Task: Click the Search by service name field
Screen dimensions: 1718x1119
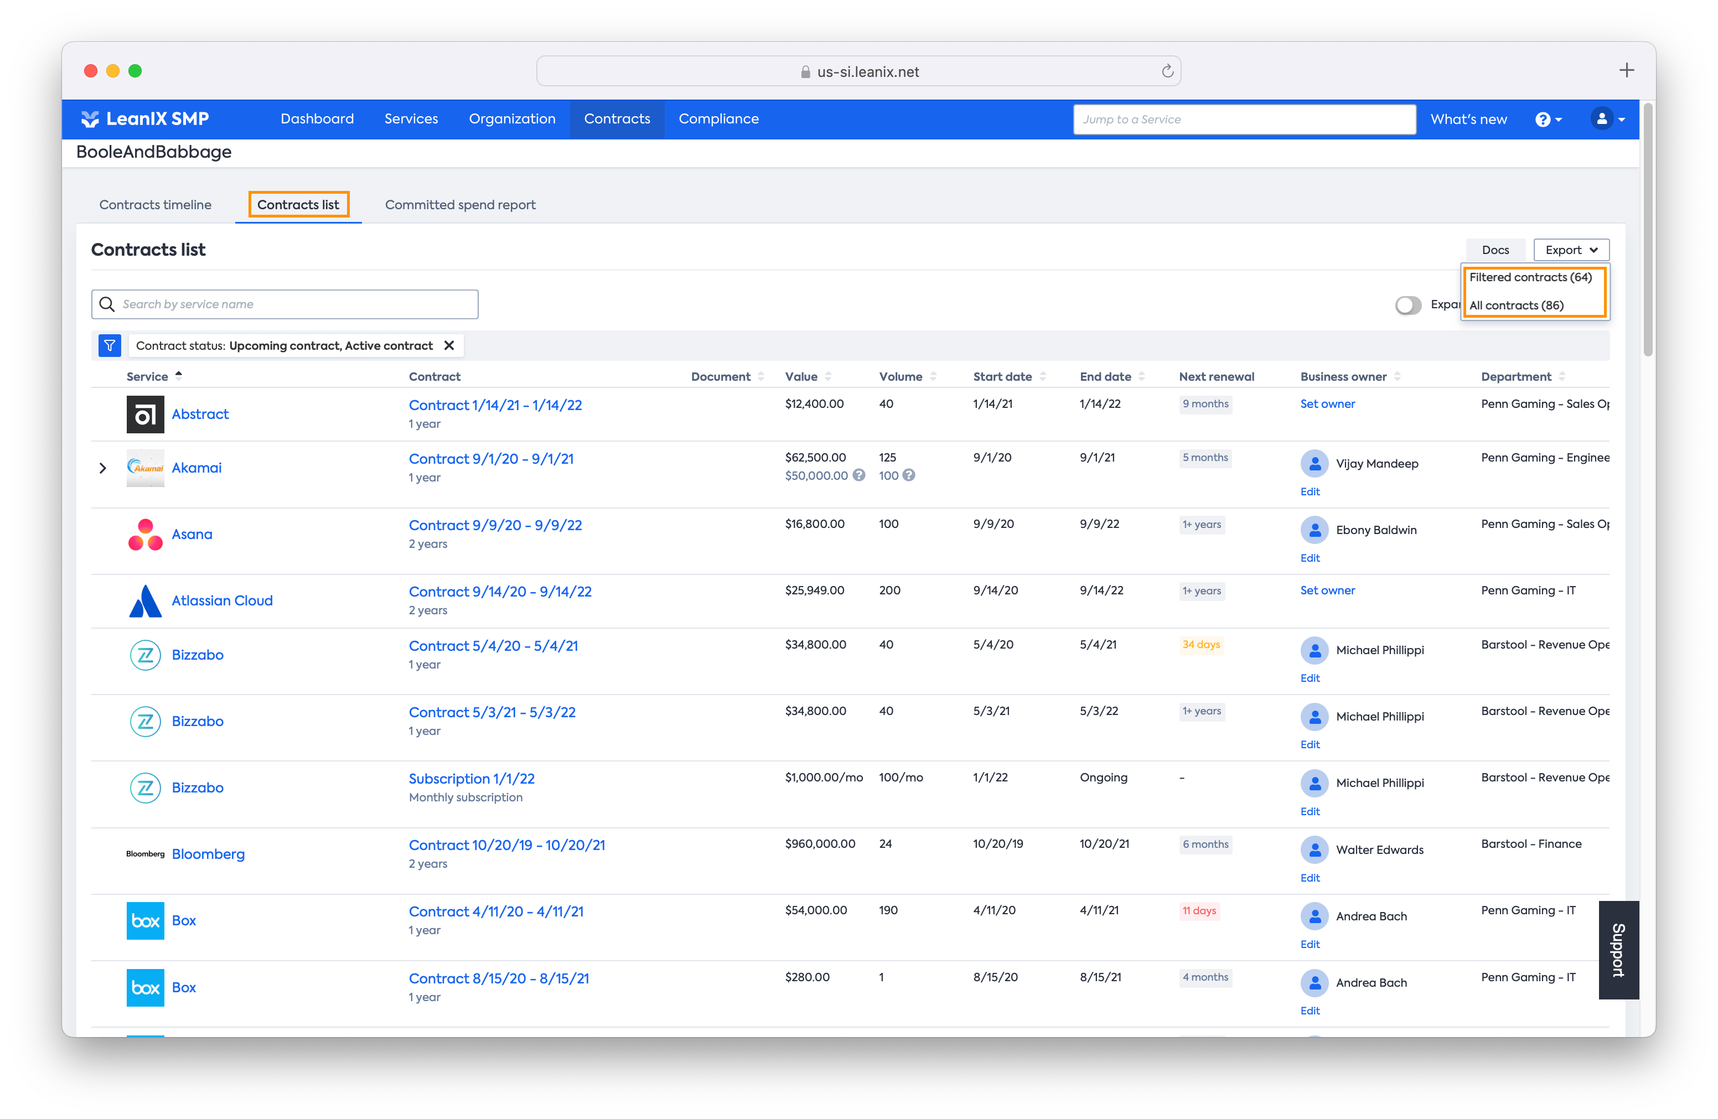Action: pyautogui.click(x=284, y=304)
